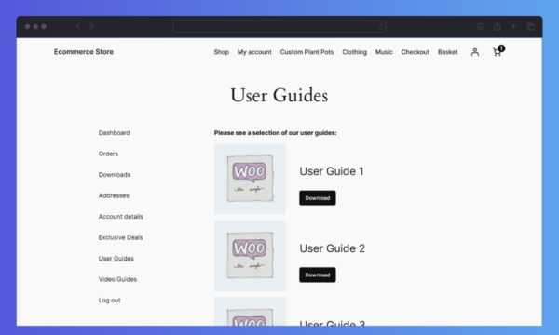Click 'Please see a selection' intro text
Image resolution: width=559 pixels, height=335 pixels.
[x=275, y=133]
